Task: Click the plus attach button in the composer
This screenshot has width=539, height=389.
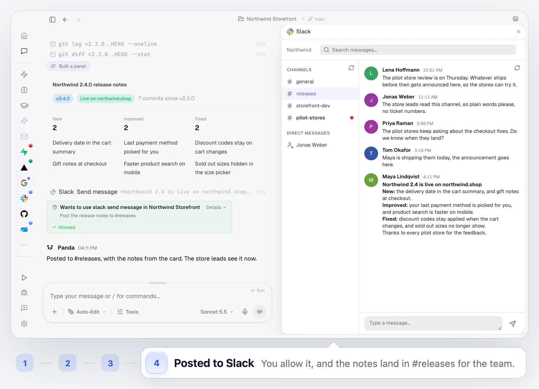Action: (54, 312)
